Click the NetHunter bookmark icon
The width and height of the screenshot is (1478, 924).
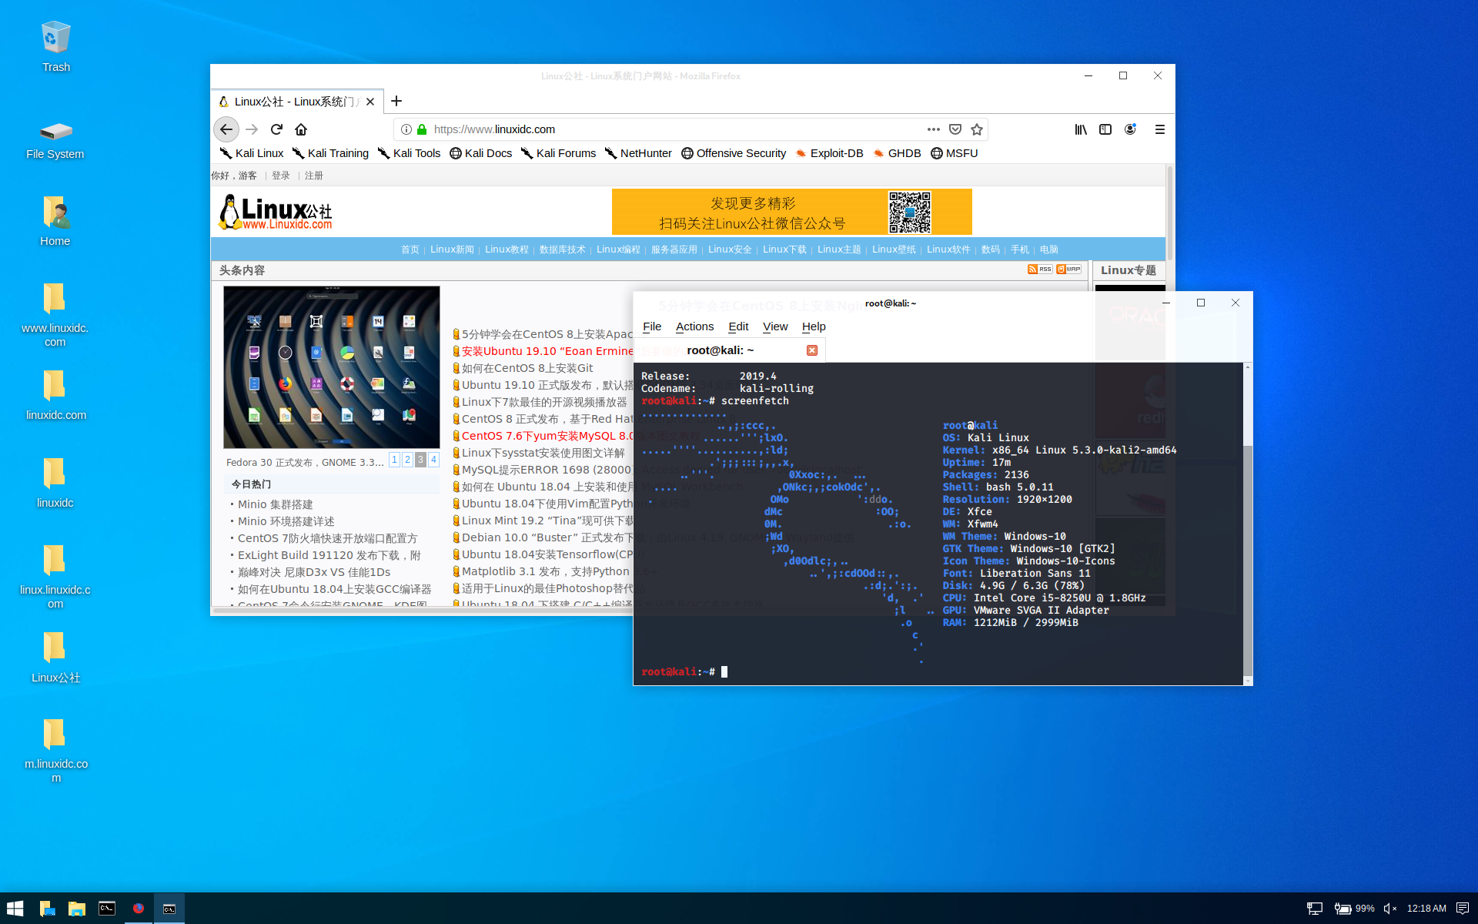[609, 152]
